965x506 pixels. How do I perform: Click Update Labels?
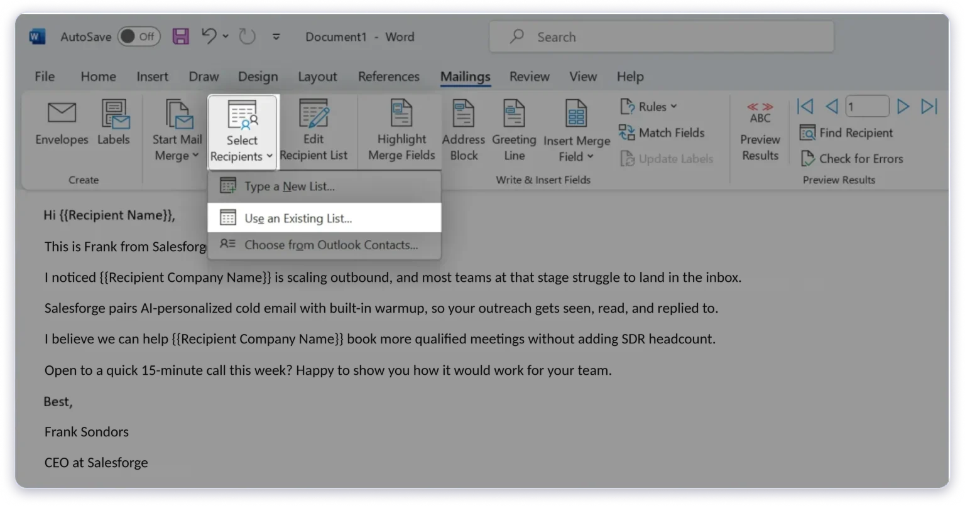click(x=666, y=159)
